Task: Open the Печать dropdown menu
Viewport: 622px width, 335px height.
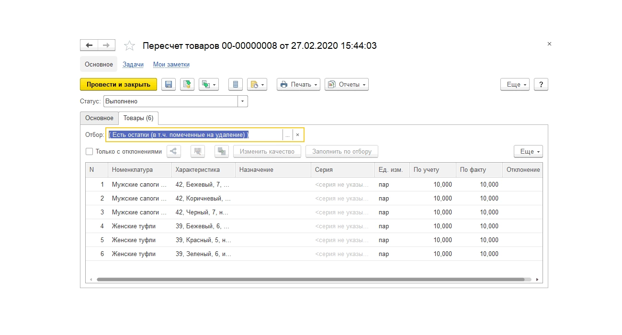Action: (x=298, y=84)
